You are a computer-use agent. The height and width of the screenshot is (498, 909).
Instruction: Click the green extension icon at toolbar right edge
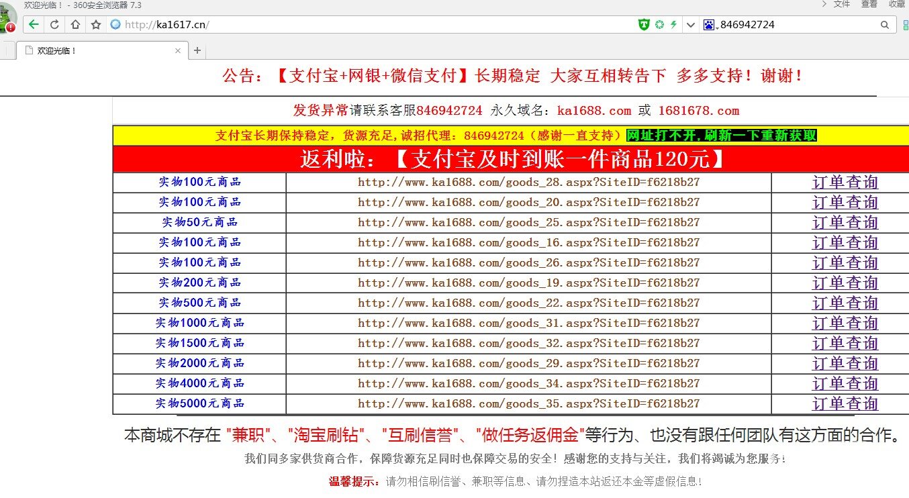click(906, 25)
